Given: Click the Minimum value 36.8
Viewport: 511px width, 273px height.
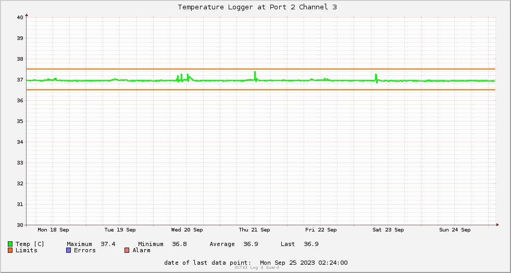Looking at the screenshot, I should [x=180, y=244].
